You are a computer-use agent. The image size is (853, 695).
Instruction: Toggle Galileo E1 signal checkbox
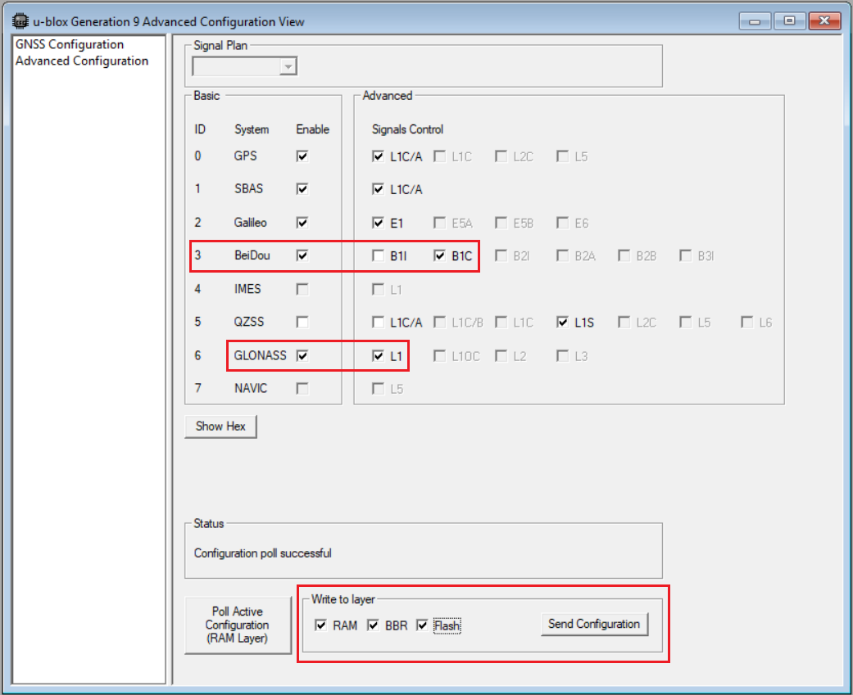coord(378,223)
